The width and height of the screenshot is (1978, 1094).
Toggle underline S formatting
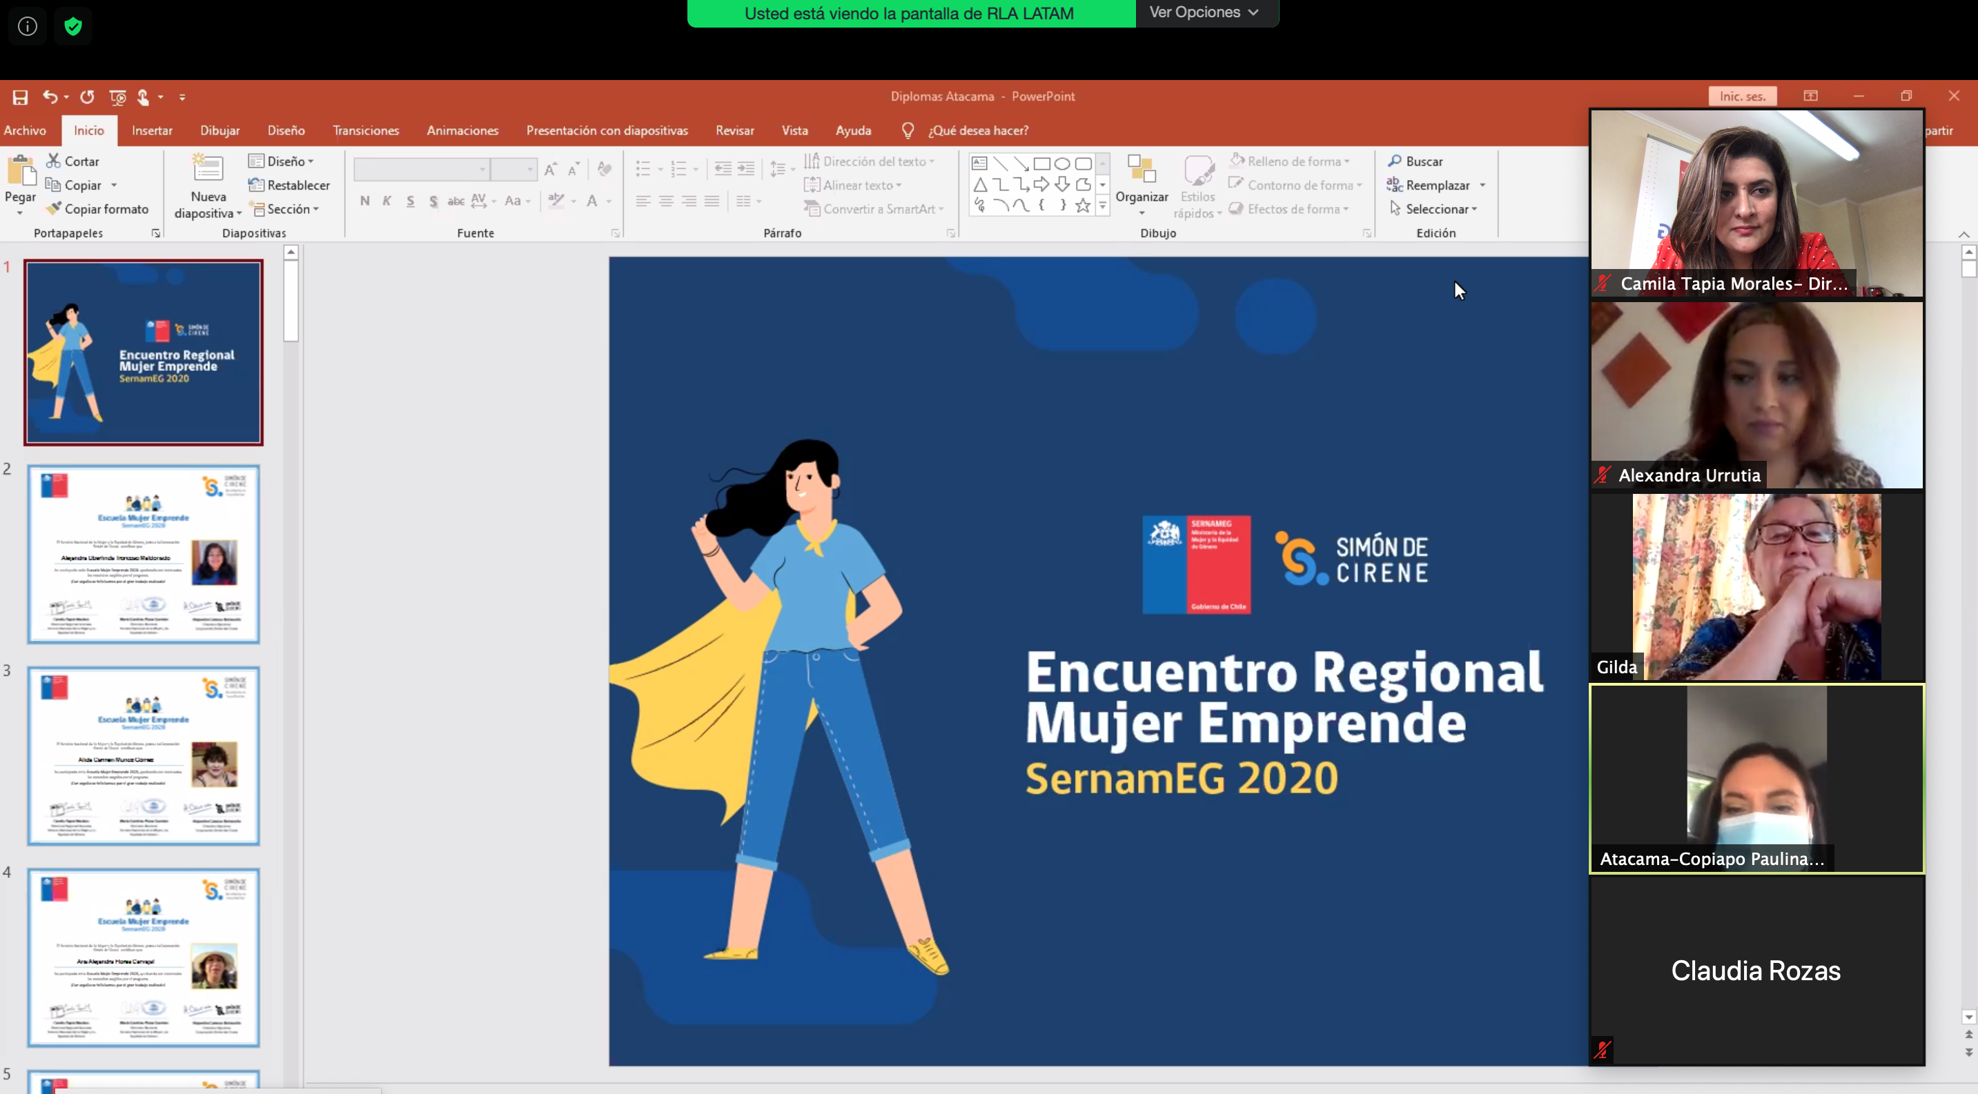pos(410,201)
